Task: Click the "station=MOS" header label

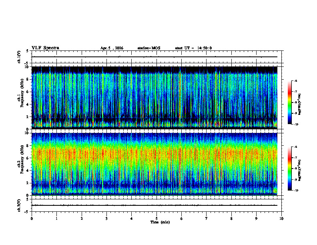Action: (x=149, y=48)
